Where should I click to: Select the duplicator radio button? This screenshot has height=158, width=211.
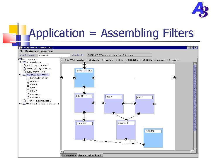[x=87, y=60]
